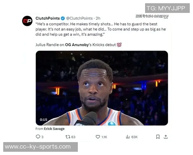Click the ClutchPoints display name

point(48,18)
